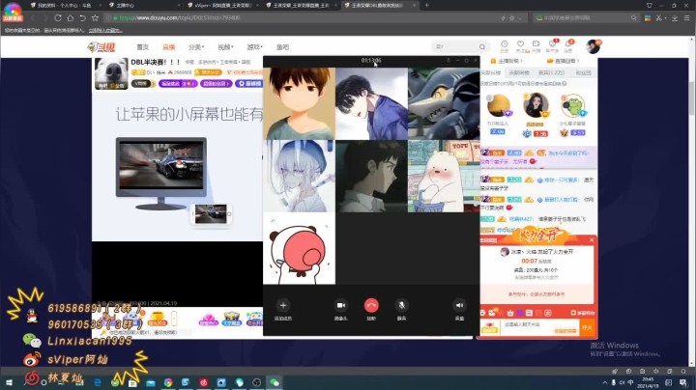Select the first ranking tab 贡献日榜
The width and height of the screenshot is (696, 390).
pos(490,72)
